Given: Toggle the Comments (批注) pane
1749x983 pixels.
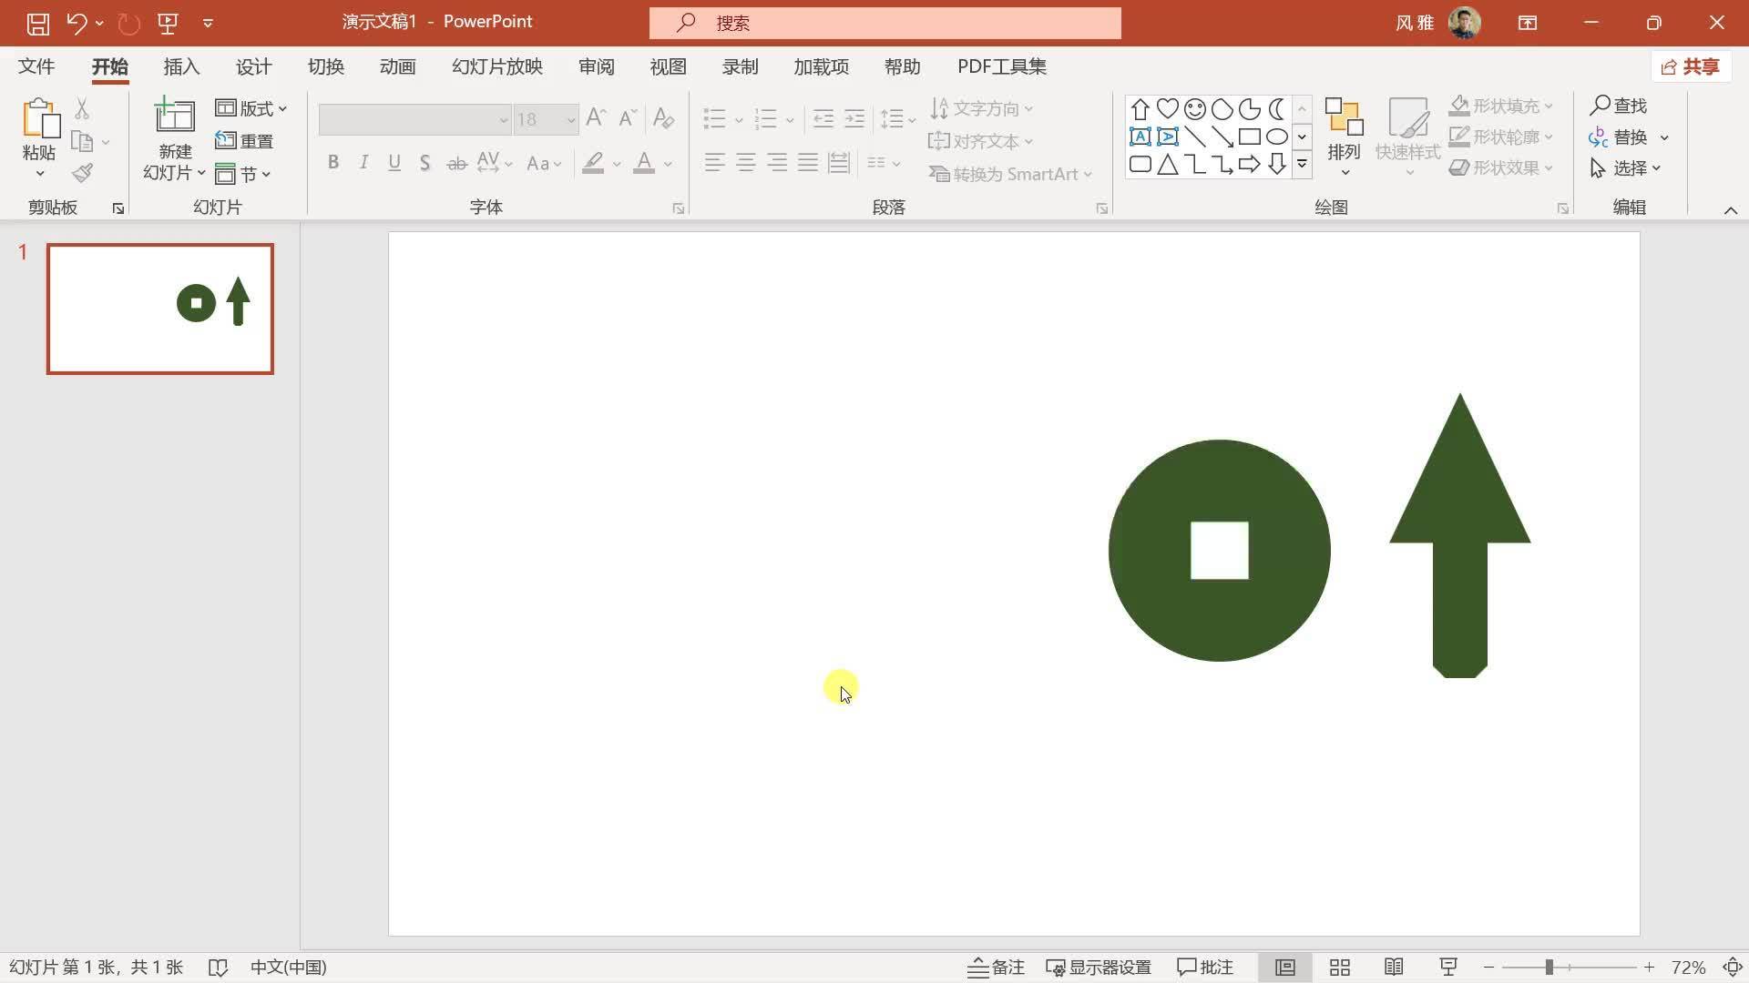Looking at the screenshot, I should (1204, 968).
